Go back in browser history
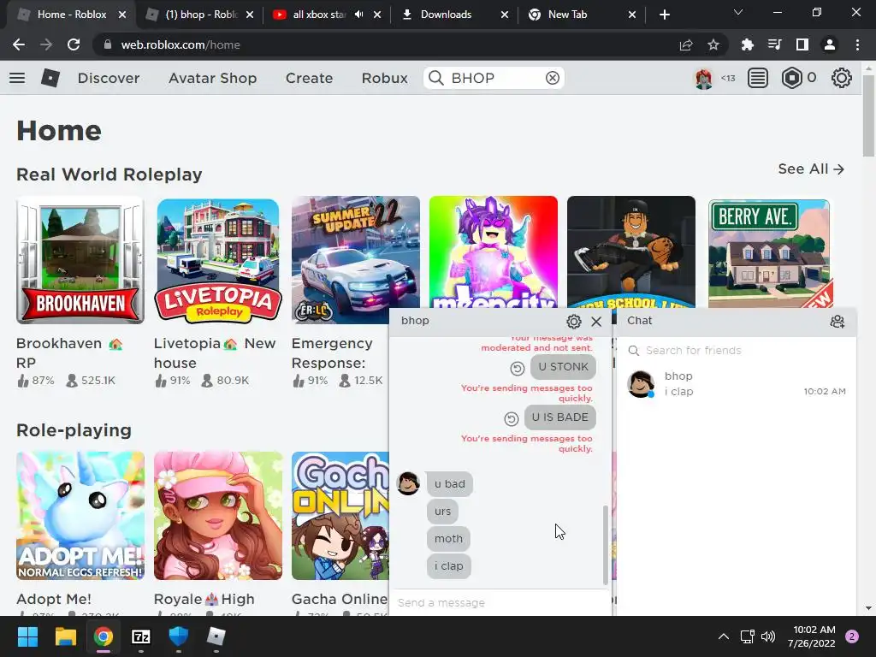Screen dimensions: 876x657 pos(19,44)
